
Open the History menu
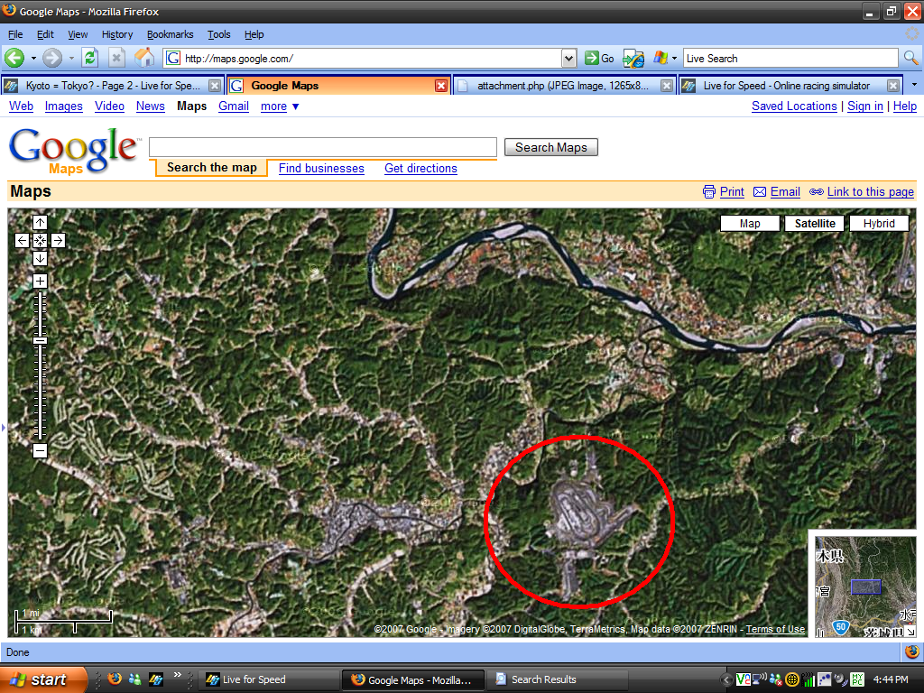[x=116, y=35]
